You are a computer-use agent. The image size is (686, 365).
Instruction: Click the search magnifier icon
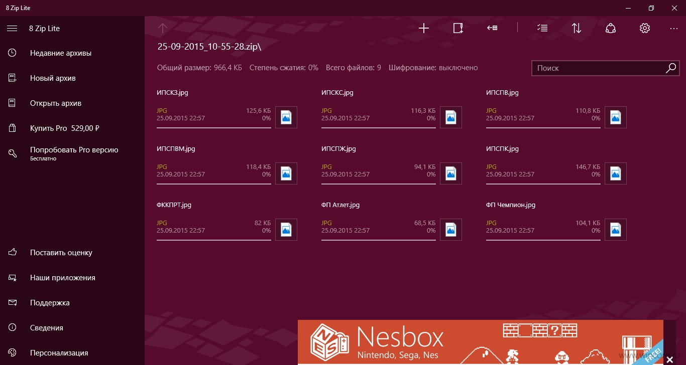(671, 68)
